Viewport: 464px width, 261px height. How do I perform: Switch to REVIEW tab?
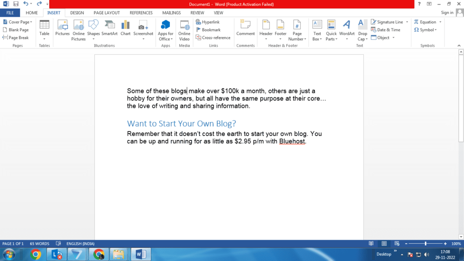tap(197, 13)
